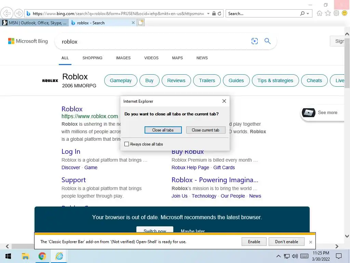Select the Tips & strategies pill
The width and height of the screenshot is (350, 263).
(x=275, y=80)
